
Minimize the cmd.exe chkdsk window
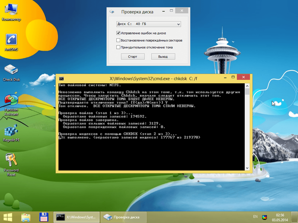pyautogui.click(x=225, y=77)
